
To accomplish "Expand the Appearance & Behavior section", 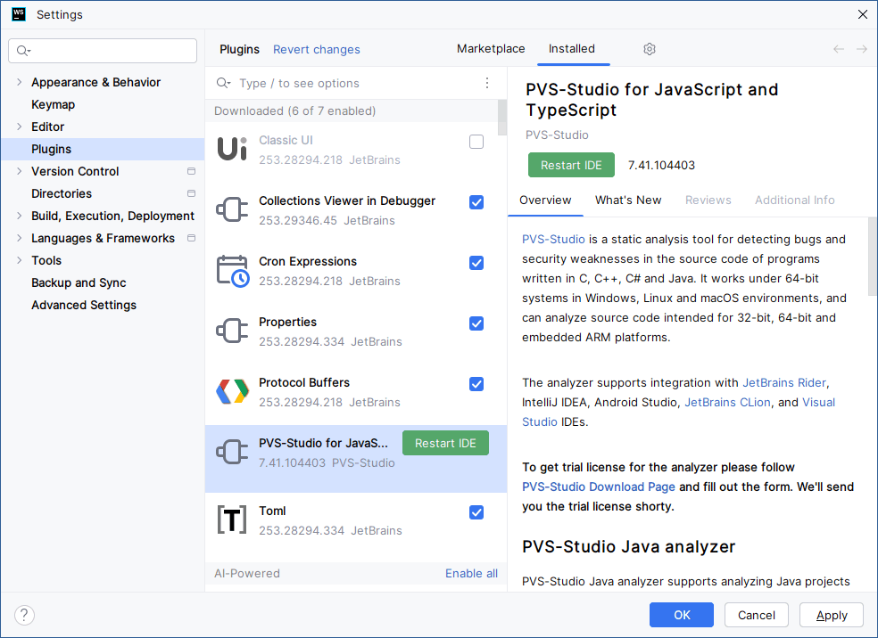I will tap(19, 82).
